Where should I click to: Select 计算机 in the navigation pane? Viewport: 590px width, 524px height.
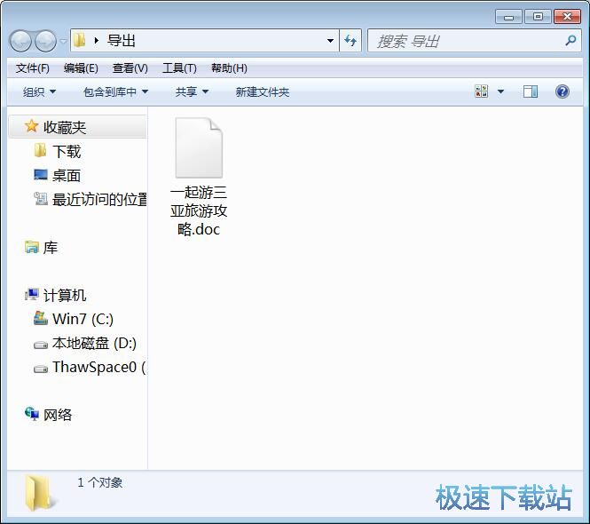point(65,296)
